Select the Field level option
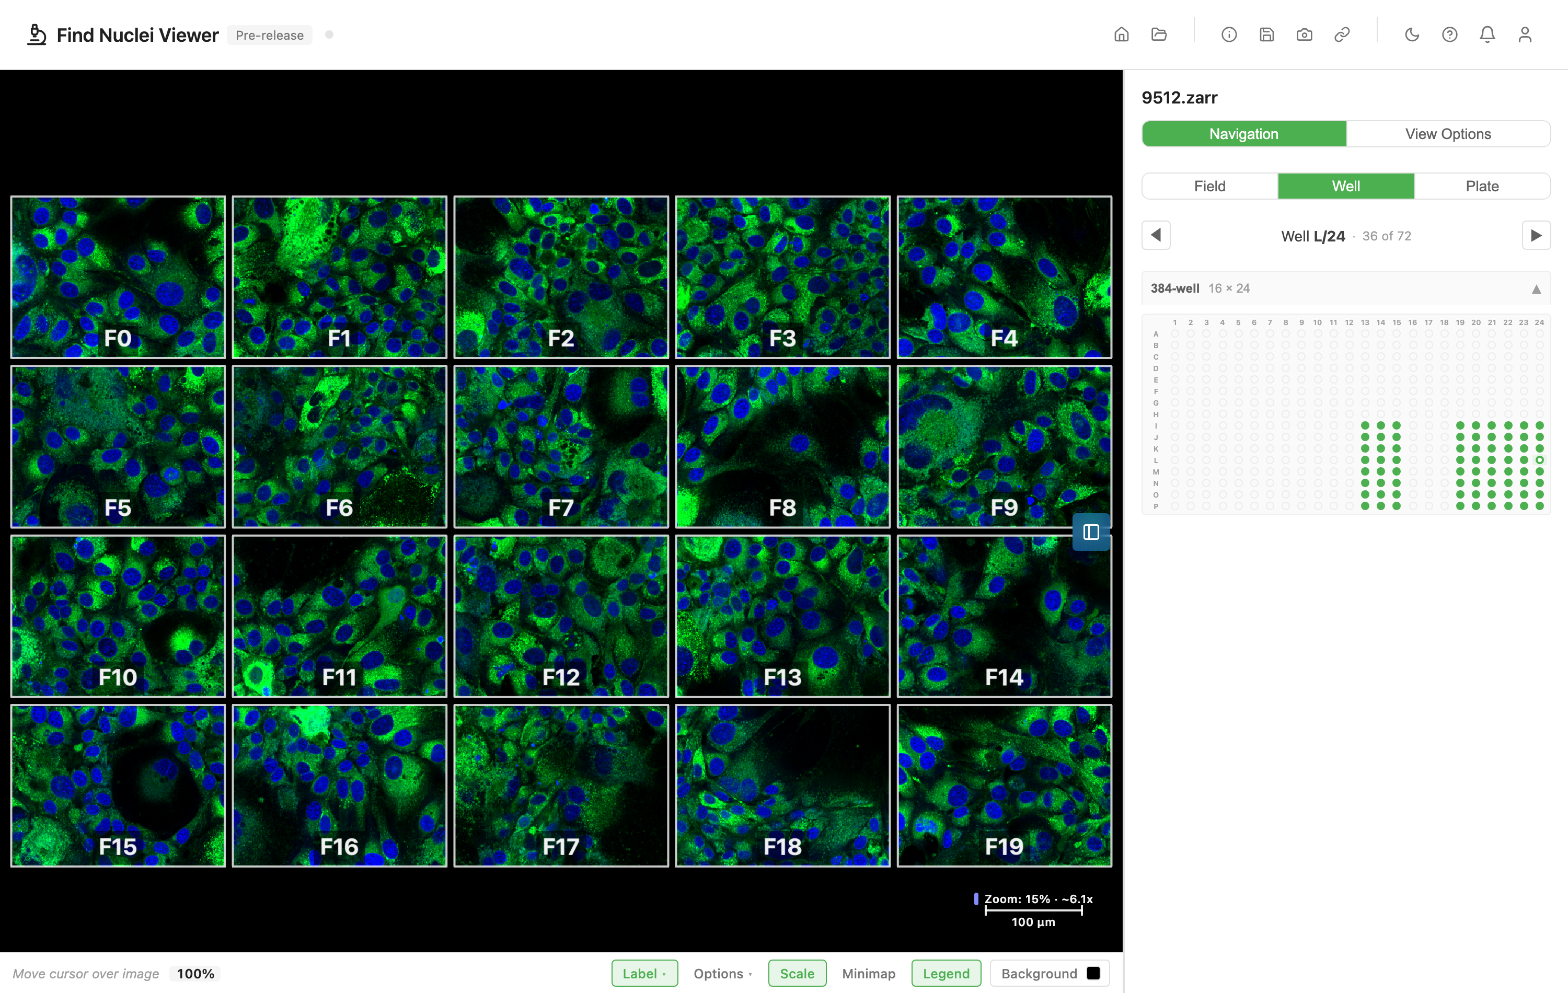The width and height of the screenshot is (1568, 993). [1210, 186]
